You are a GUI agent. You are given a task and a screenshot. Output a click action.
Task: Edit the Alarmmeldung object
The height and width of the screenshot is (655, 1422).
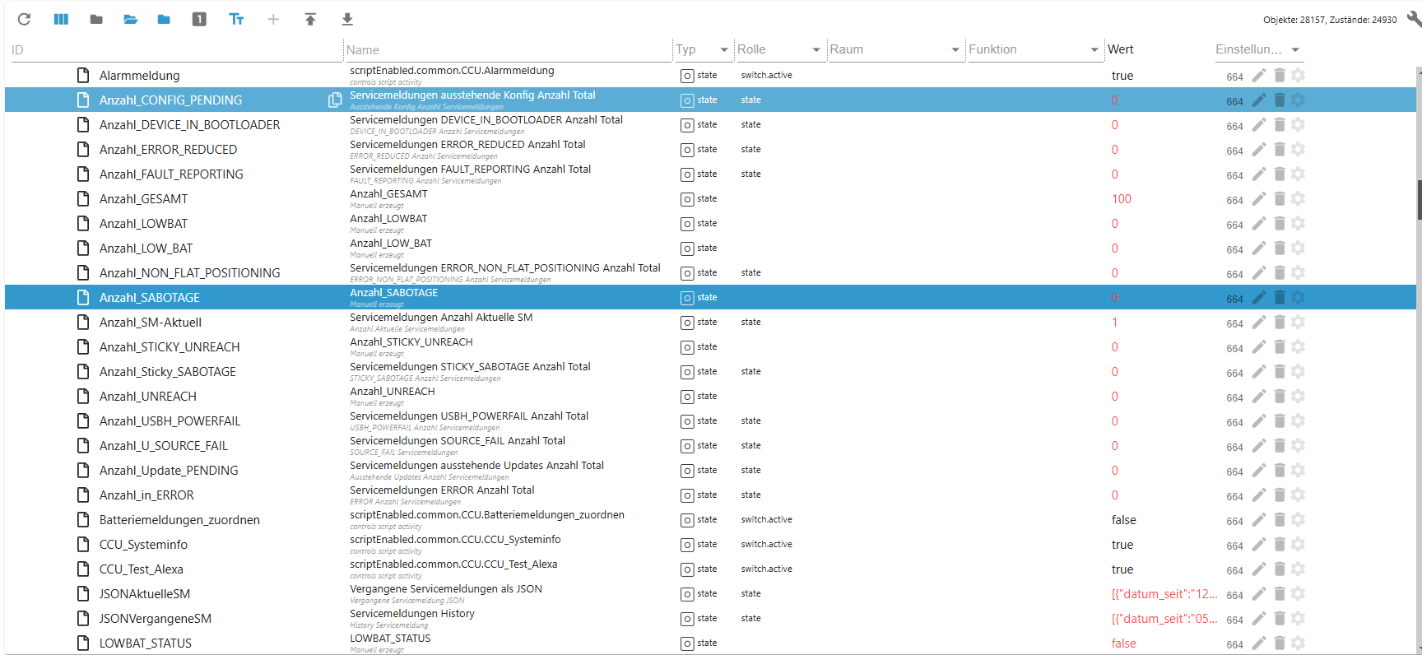coord(1259,76)
